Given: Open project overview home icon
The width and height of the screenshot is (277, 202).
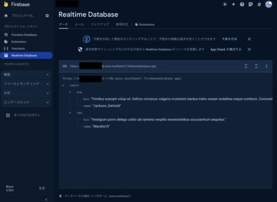Looking at the screenshot, I should coord(6,16).
